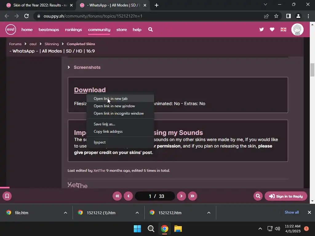Image resolution: width=315 pixels, height=236 pixels.
Task: Click Sign in to Reply button
Action: click(286, 196)
